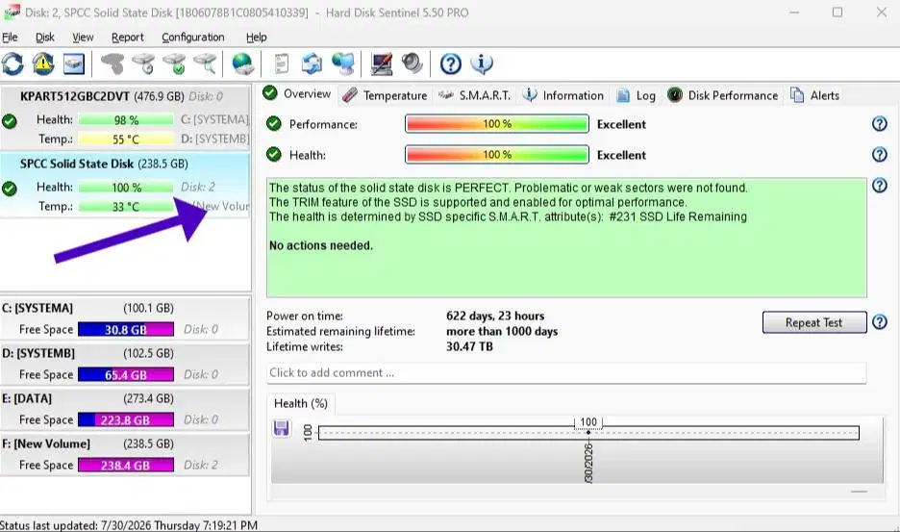Click green check icon beside Performance label
The image size is (900, 532).
(x=274, y=123)
